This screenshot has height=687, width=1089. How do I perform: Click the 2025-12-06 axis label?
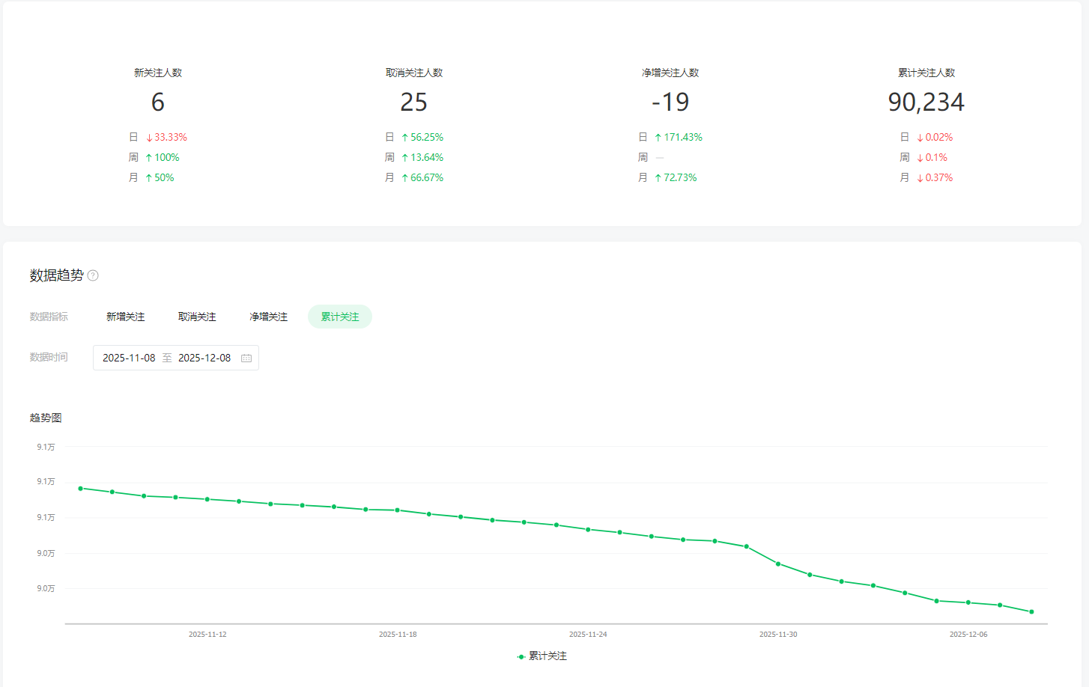(968, 634)
